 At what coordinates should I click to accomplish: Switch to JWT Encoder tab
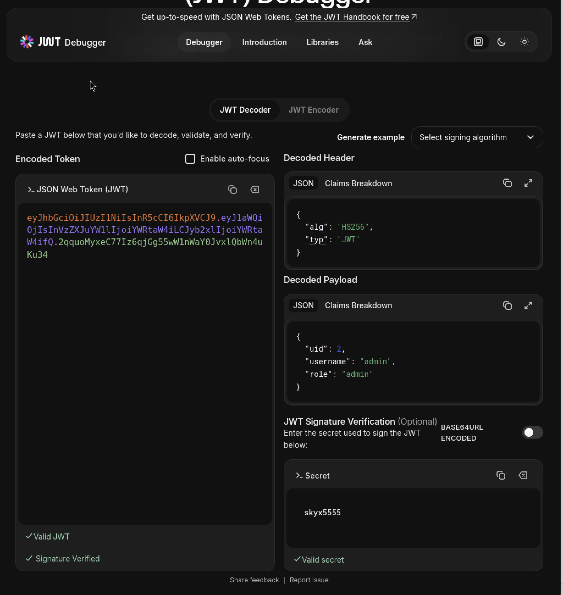pos(313,110)
